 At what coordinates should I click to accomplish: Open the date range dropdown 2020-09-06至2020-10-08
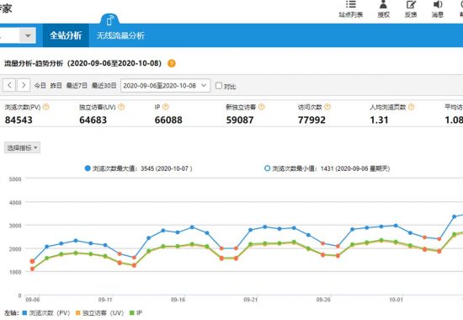pos(165,85)
